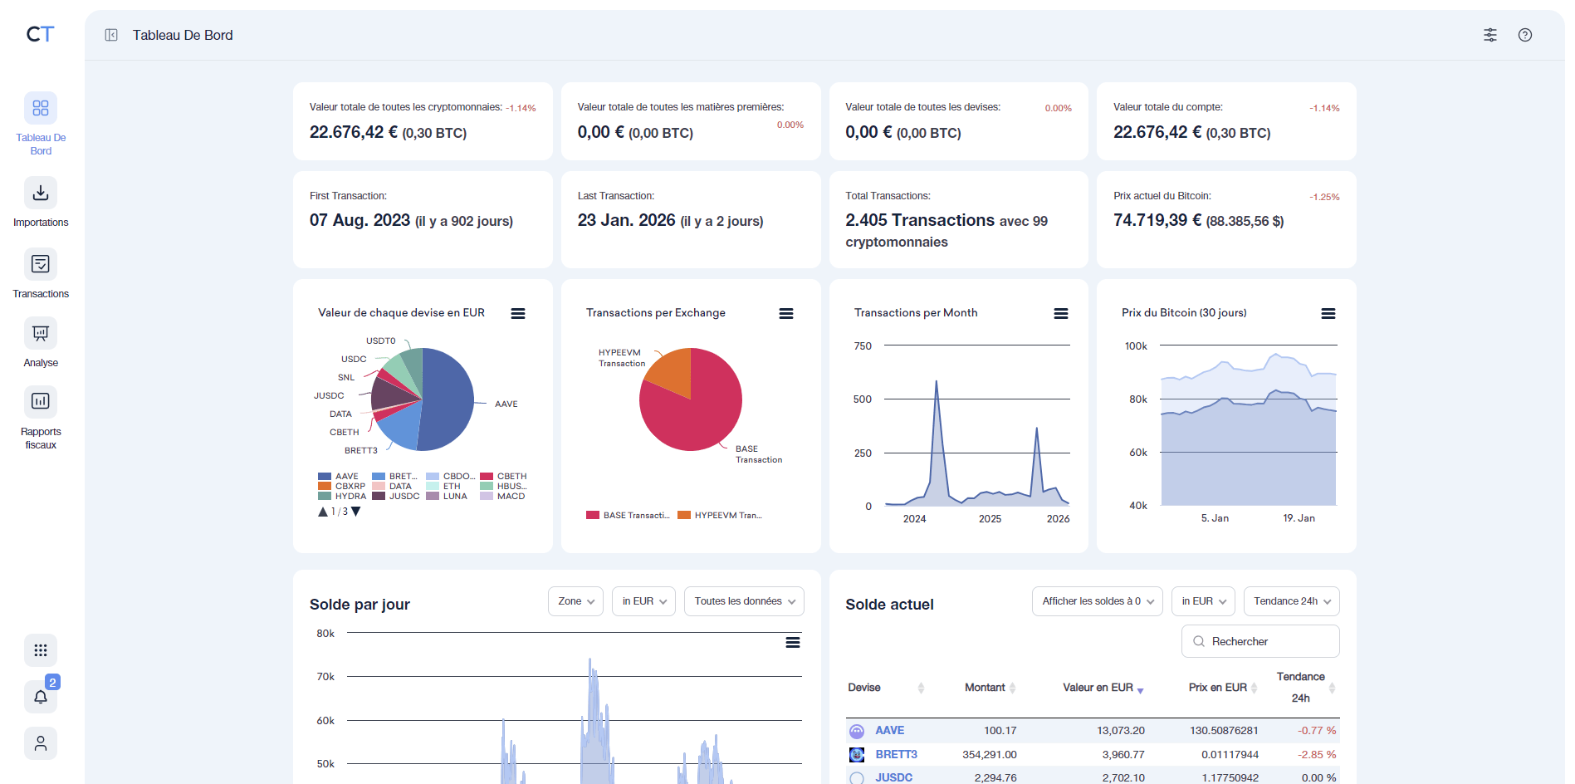
Task: Open Rapports fiscaux icon
Action: (41, 402)
